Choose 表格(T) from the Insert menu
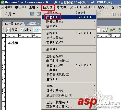Screen dimensions: 121x110 [x=69, y=33]
